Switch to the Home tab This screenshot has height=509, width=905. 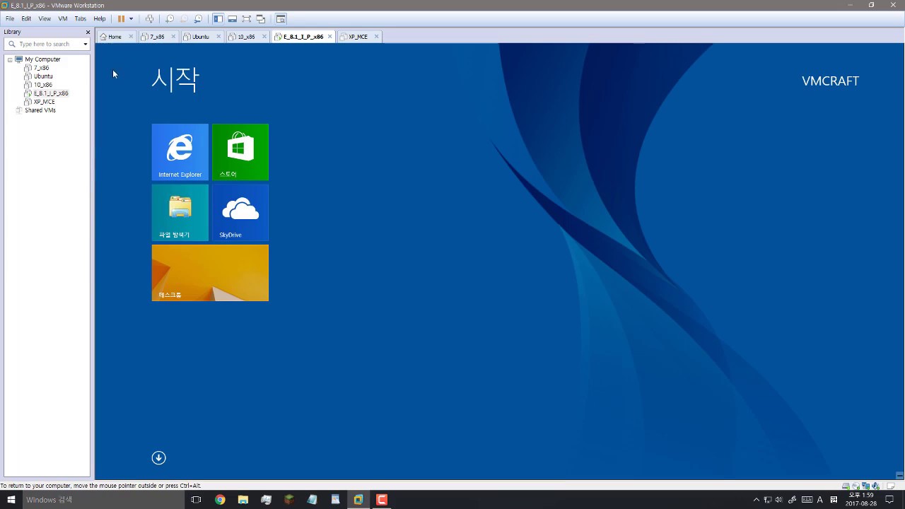[115, 37]
